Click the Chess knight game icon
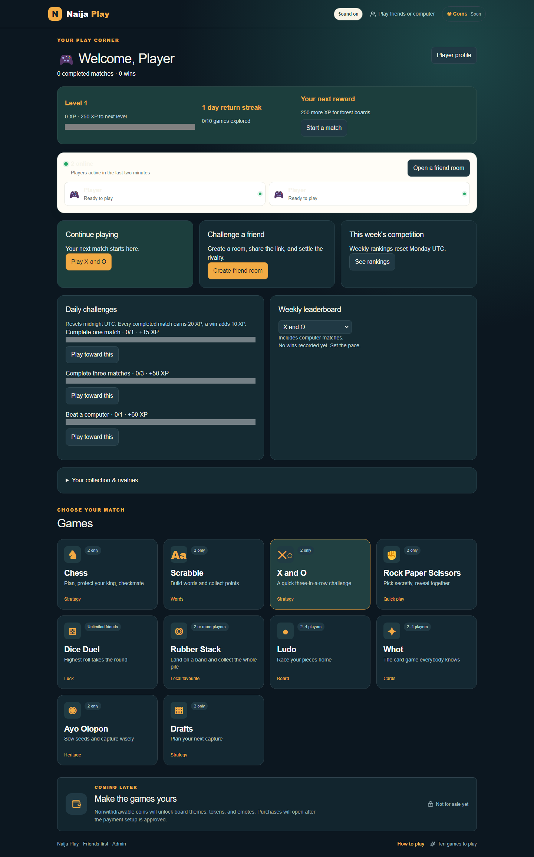Image resolution: width=534 pixels, height=857 pixels. tap(72, 555)
